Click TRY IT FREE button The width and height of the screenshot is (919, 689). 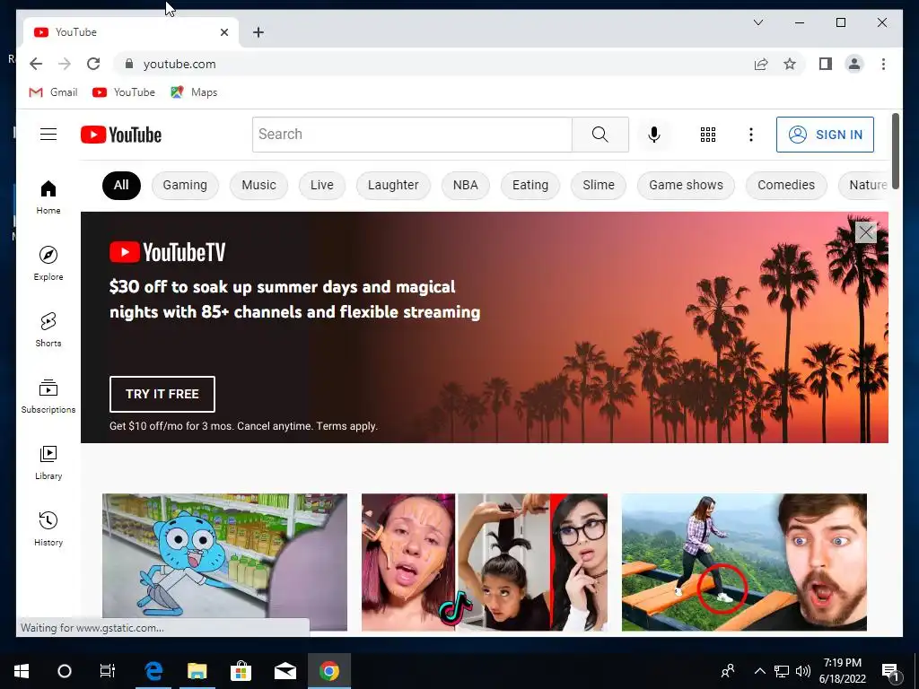coord(162,395)
